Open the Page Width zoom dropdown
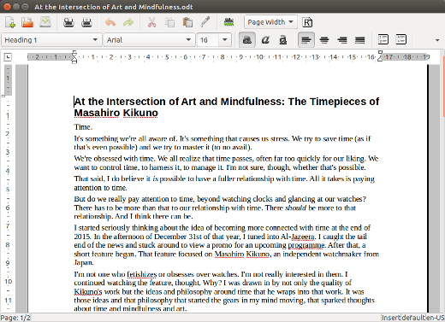The image size is (445, 322). pos(270,22)
